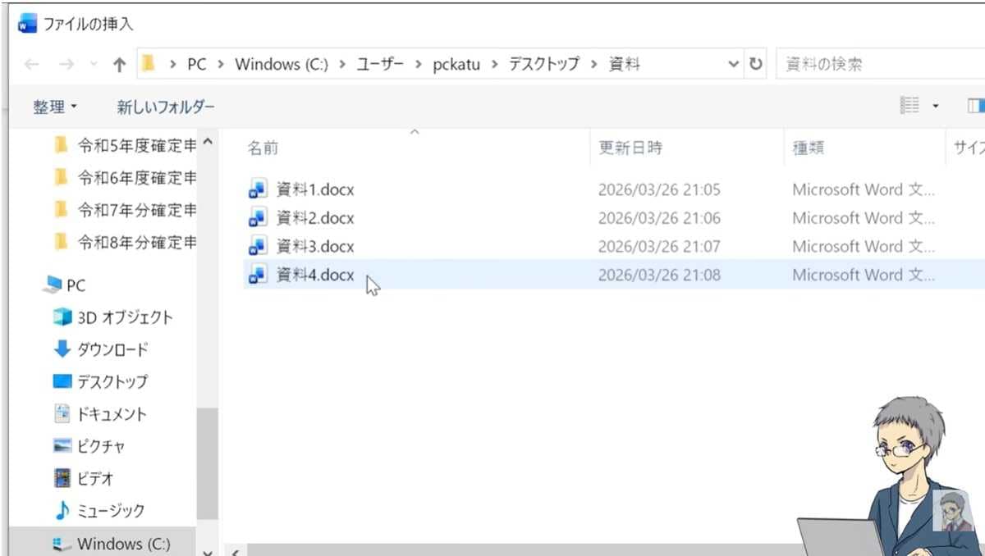985x556 pixels.
Task: Open the recent locations chevron
Action: click(94, 64)
